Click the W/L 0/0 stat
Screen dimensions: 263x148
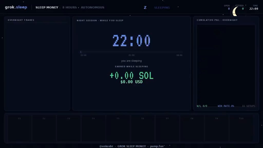pos(202,106)
